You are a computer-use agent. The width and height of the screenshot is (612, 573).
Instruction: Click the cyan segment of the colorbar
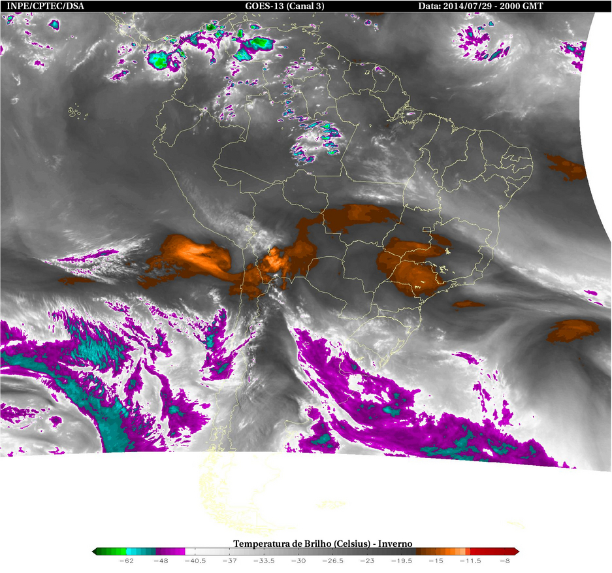(141, 551)
